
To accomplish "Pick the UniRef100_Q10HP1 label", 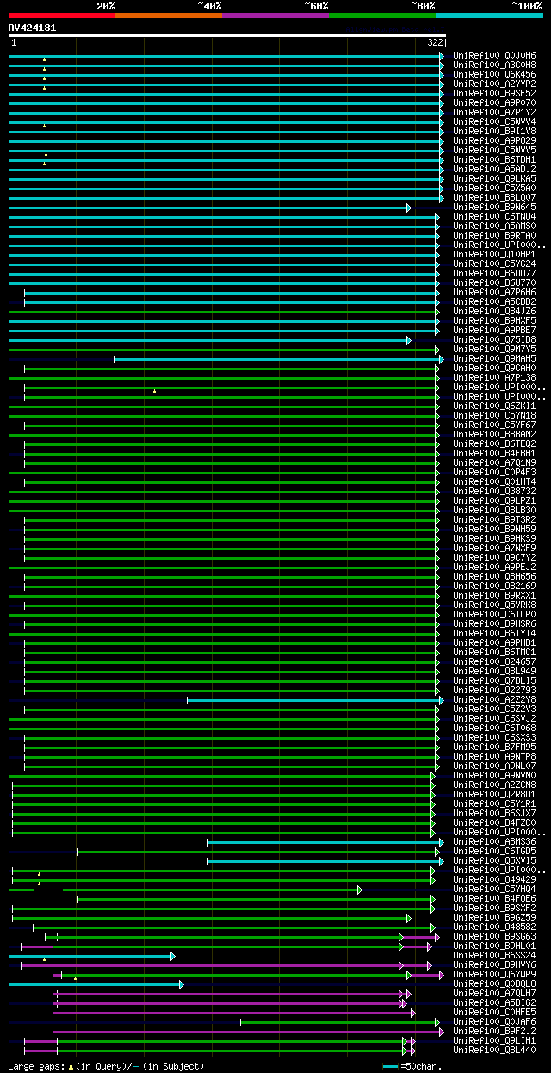I will [494, 254].
